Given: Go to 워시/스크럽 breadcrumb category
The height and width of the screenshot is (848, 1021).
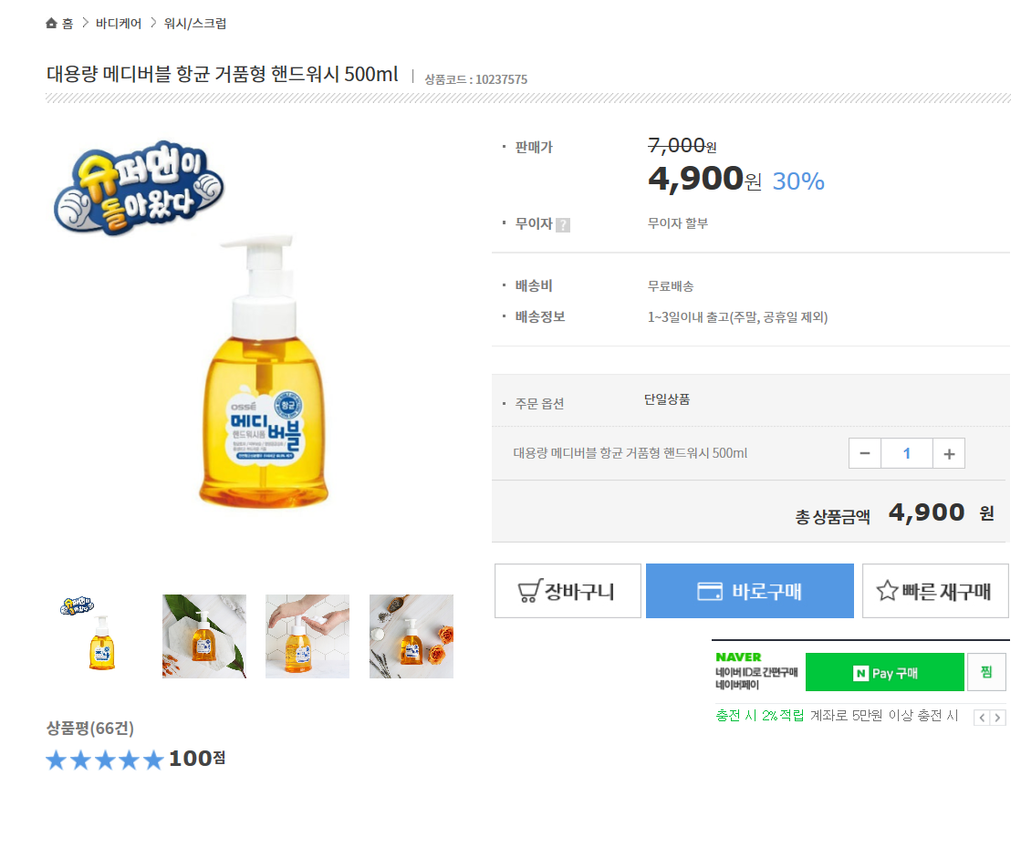Looking at the screenshot, I should tap(195, 24).
